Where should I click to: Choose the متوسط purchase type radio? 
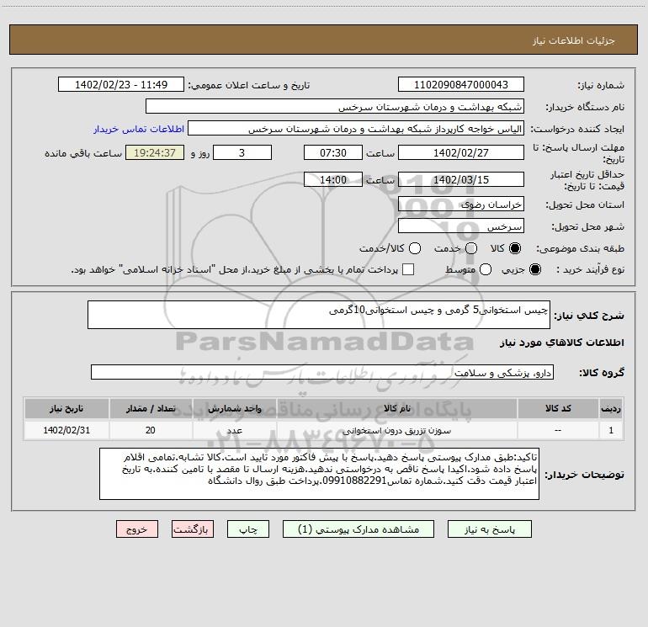(x=486, y=269)
